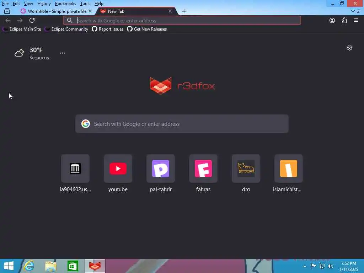Open the Windows Start button

coord(9,266)
